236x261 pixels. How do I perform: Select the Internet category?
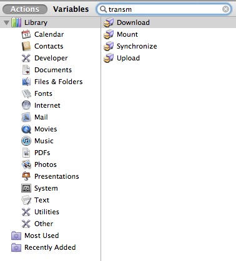[47, 105]
